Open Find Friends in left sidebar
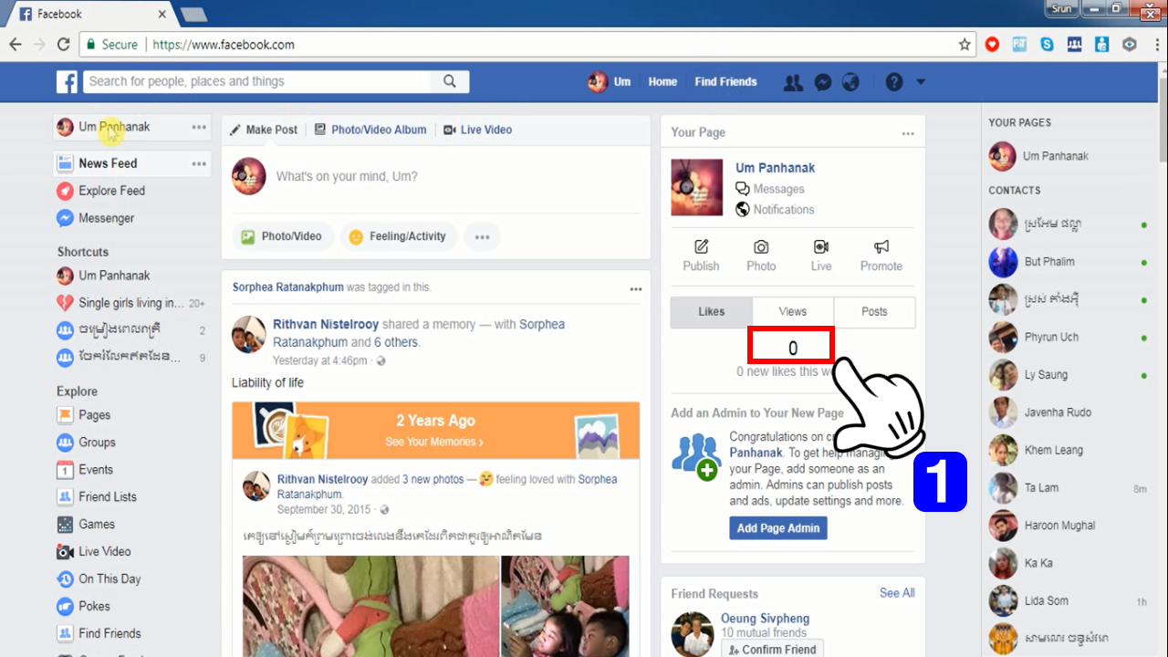This screenshot has height=657, width=1168. pos(109,633)
